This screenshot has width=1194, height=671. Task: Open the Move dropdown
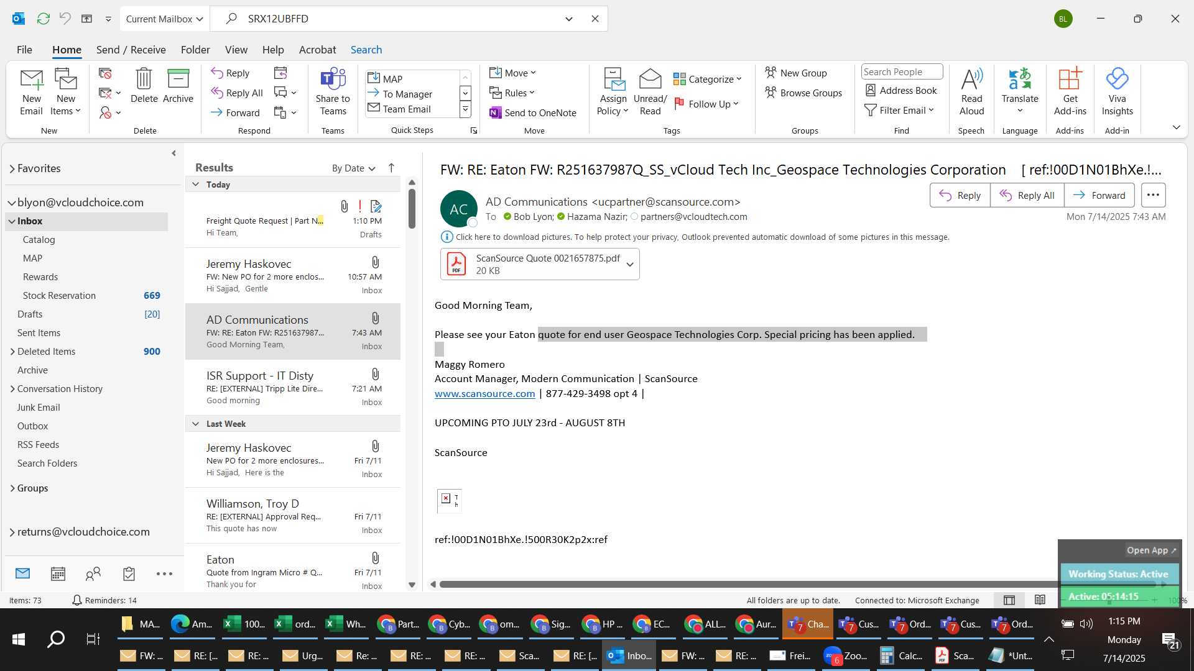coord(512,73)
